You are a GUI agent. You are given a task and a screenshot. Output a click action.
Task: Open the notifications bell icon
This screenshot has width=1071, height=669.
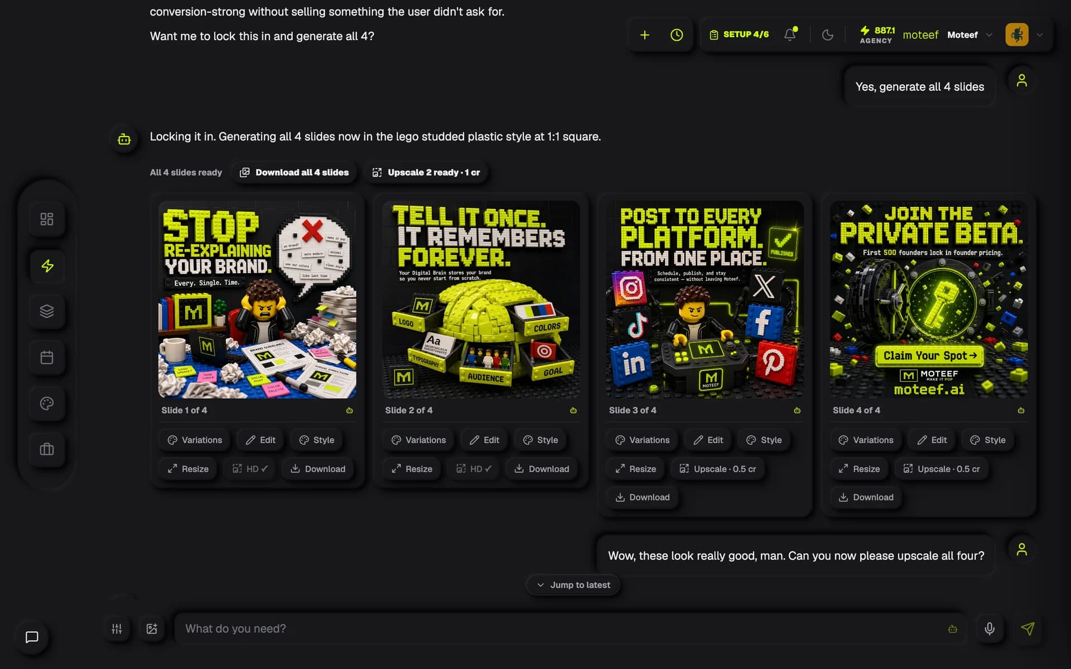[790, 35]
